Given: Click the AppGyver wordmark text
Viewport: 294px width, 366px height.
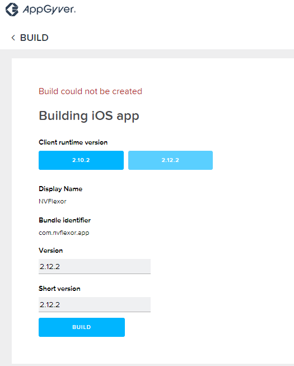Looking at the screenshot, I should point(49,10).
